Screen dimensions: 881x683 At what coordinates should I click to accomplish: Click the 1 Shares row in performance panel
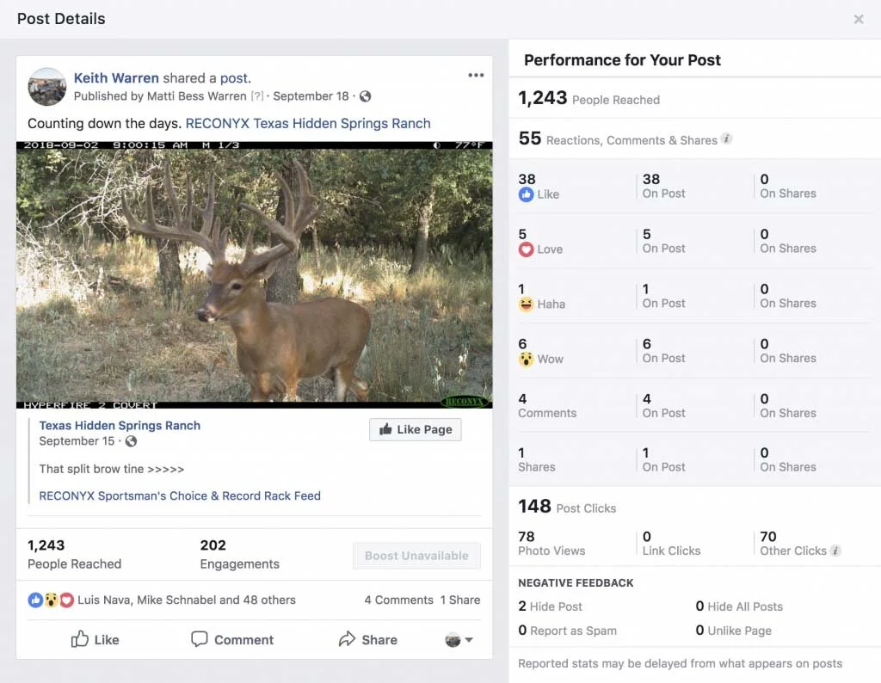694,459
